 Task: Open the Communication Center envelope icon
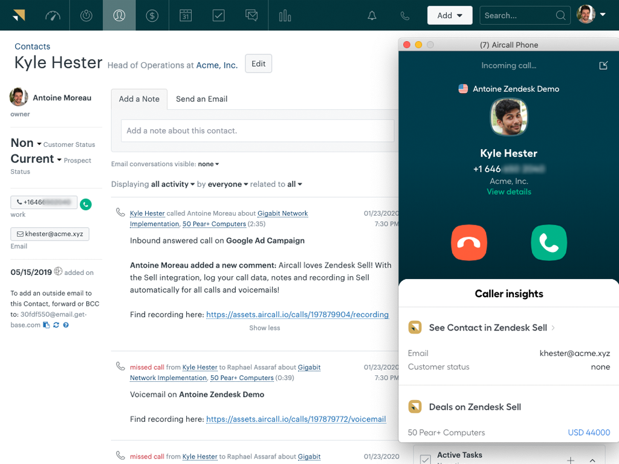251,15
